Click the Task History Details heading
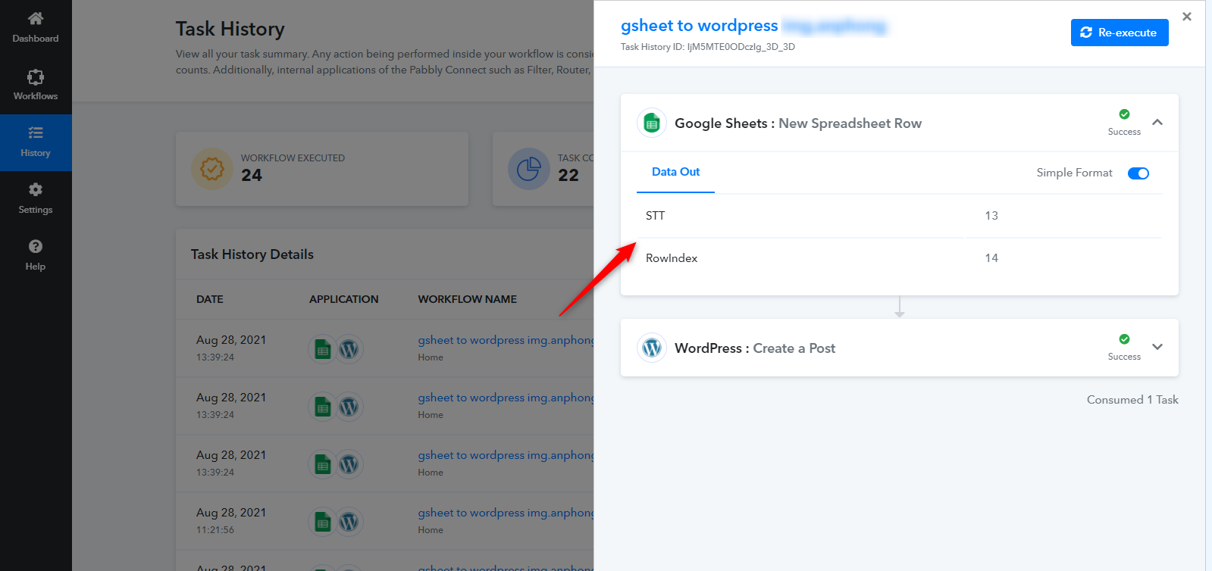Screen dimensions: 1212x571 pos(252,254)
